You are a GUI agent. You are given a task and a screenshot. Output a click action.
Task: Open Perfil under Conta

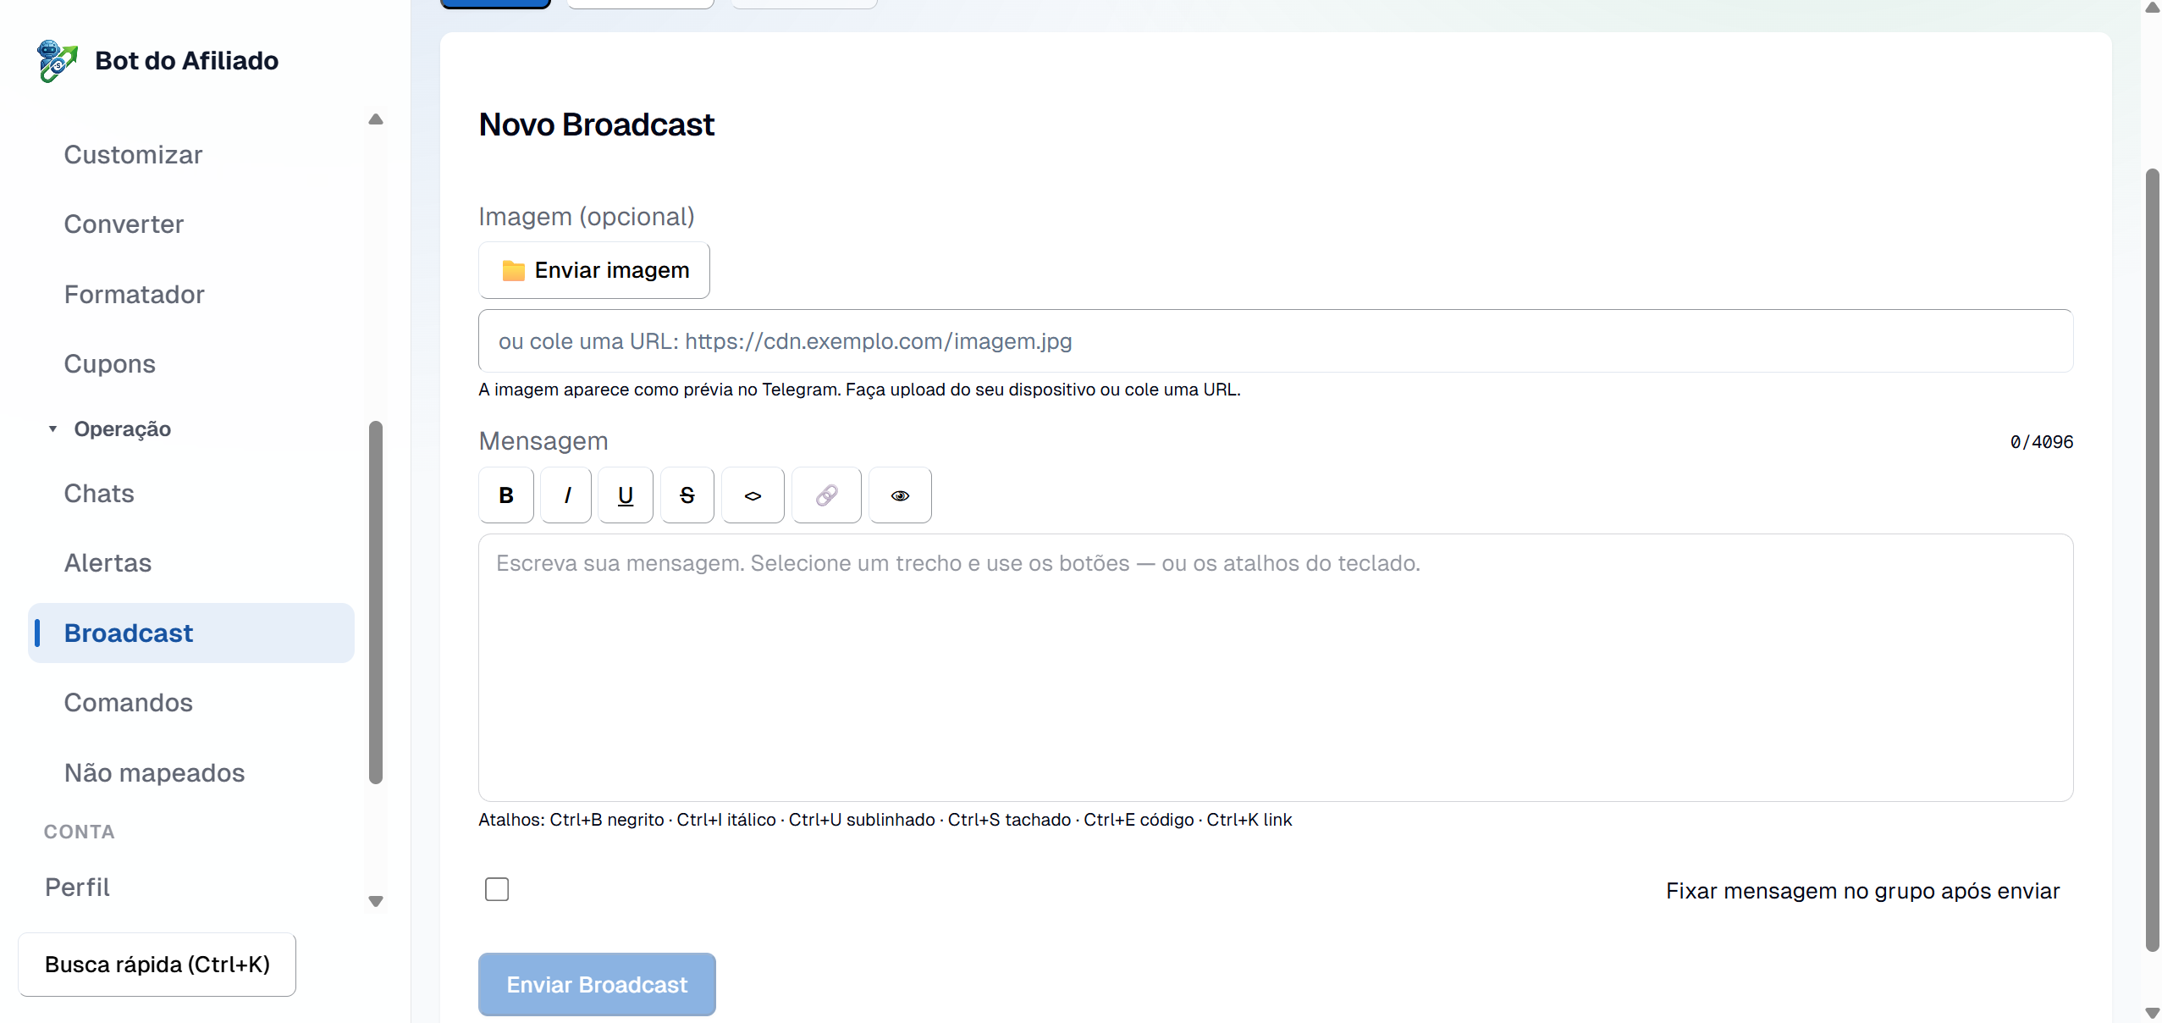[x=77, y=888]
